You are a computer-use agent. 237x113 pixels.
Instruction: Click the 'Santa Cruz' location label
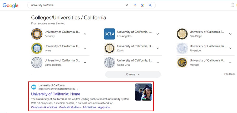[x=124, y=65]
